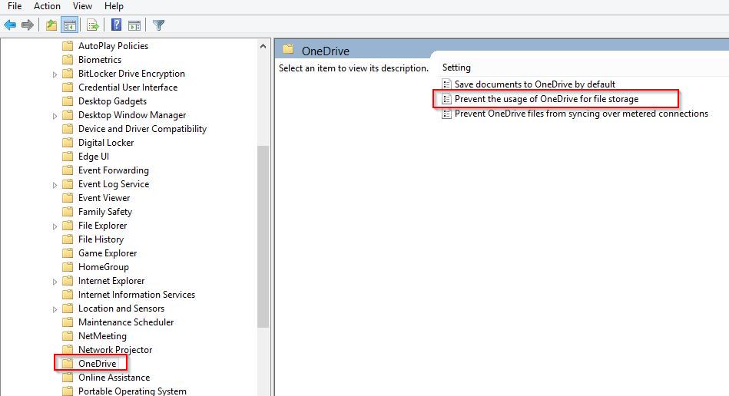Select the File Explorer folder label
729x396 pixels.
click(x=102, y=226)
